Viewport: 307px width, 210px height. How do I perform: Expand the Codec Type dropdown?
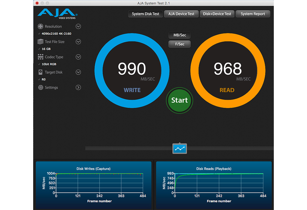pos(78,57)
